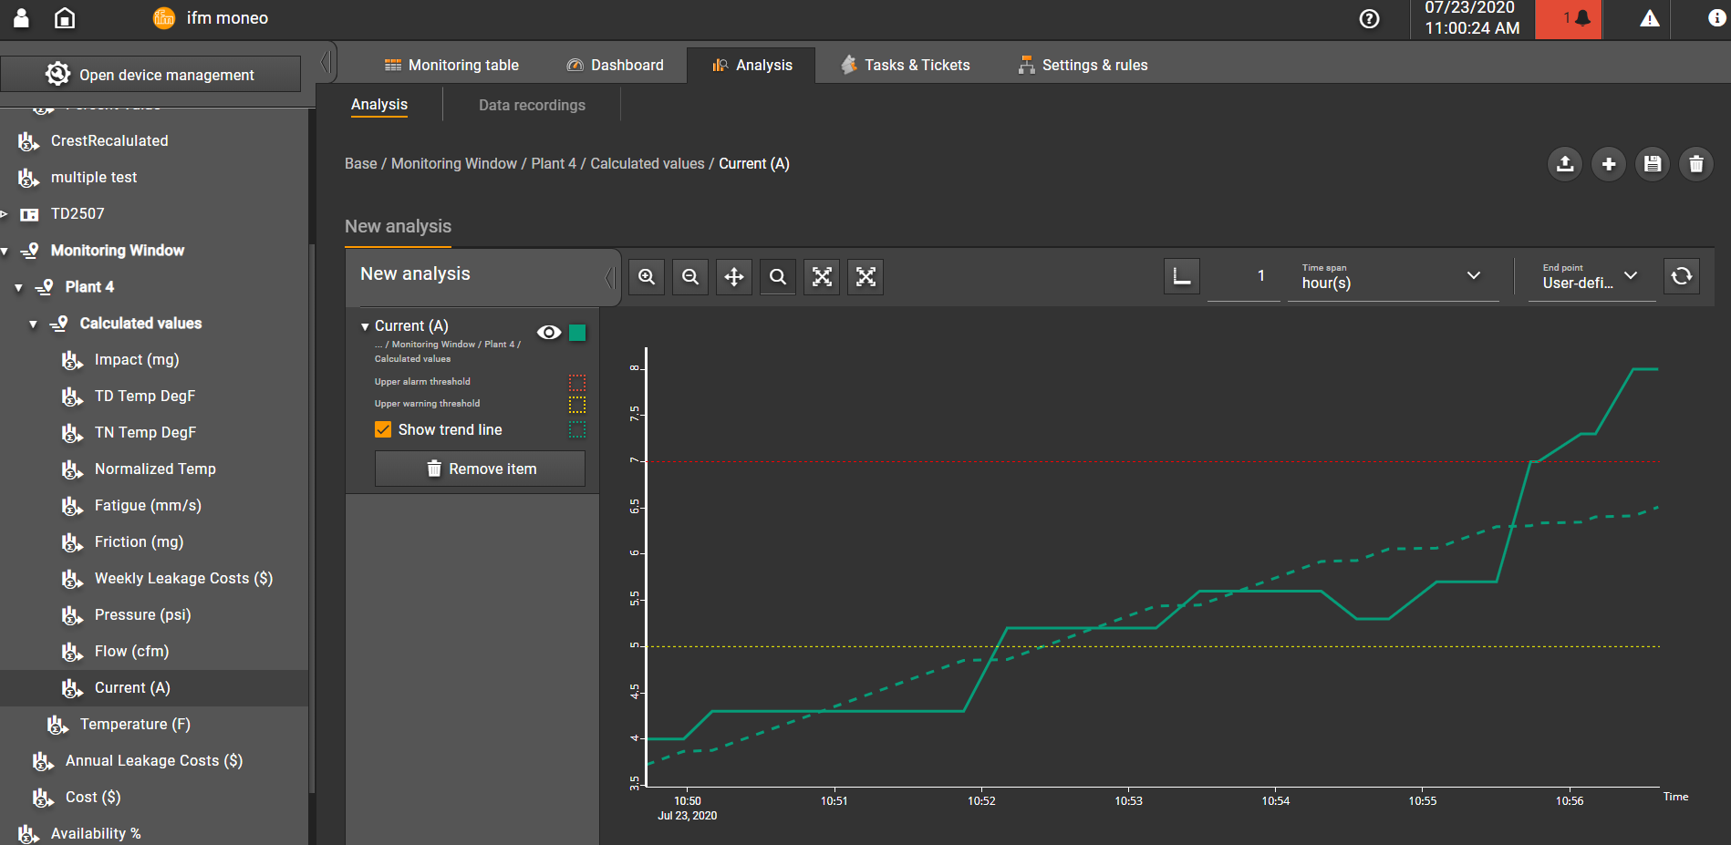Open the Data recordings tab
The height and width of the screenshot is (845, 1731).
coord(532,105)
